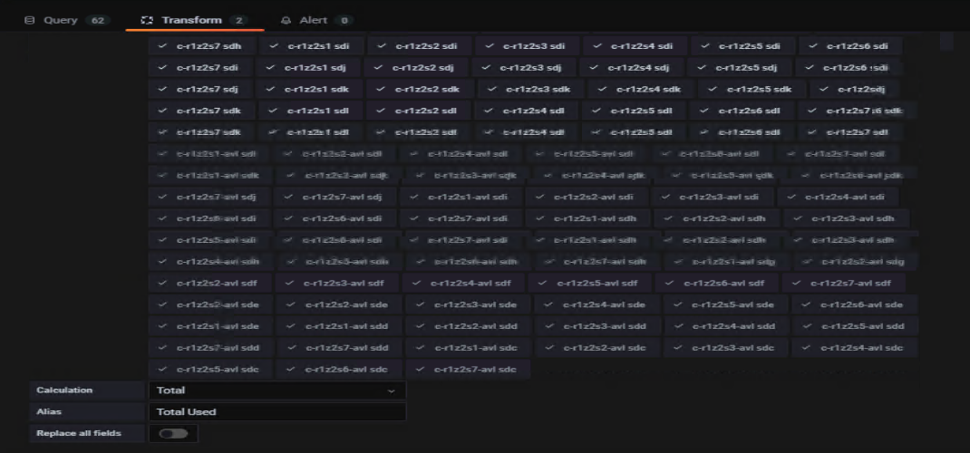Toggle the c-r1z2s1-avl sdc field
Image resolution: width=970 pixels, height=453 pixels.
pyautogui.click(x=469, y=348)
